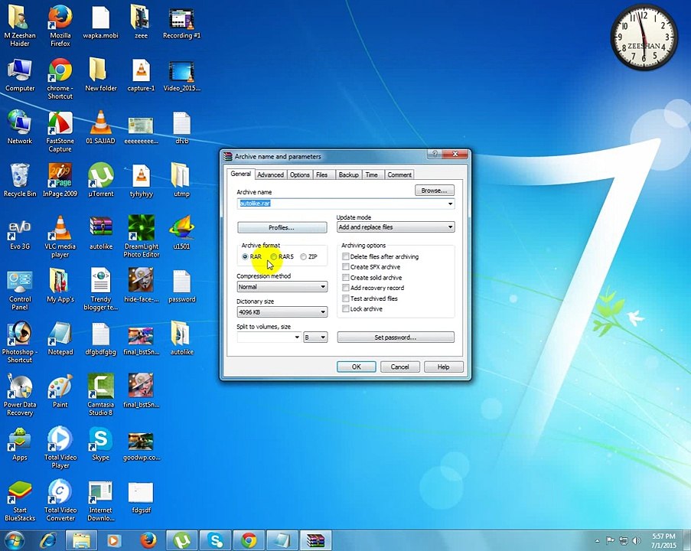691x551 pixels.
Task: Click the WinRAR taskbar button
Action: coord(315,540)
